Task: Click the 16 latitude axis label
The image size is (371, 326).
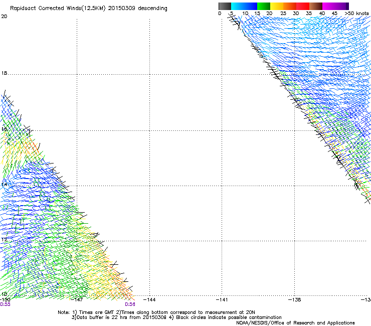Action: click(4, 129)
